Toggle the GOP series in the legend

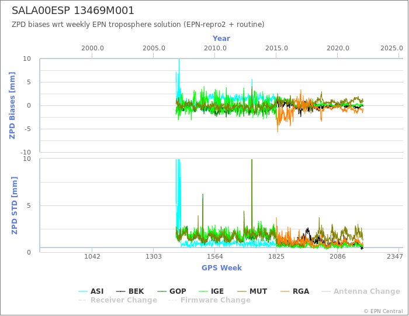[x=172, y=291]
